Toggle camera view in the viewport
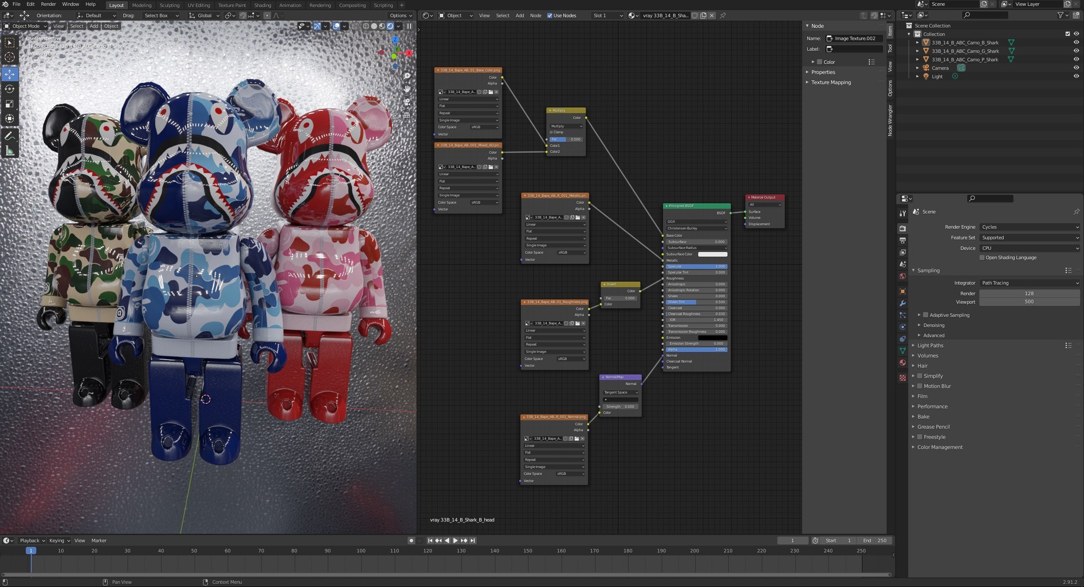1084x587 pixels. point(406,101)
